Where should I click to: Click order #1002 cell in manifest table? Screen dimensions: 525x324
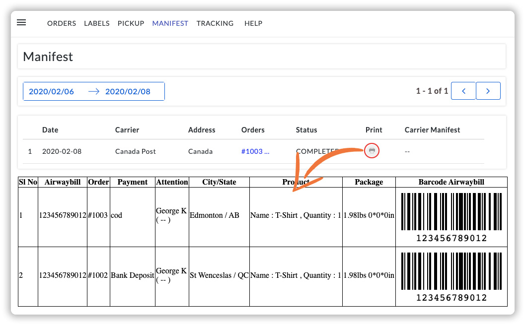pyautogui.click(x=98, y=276)
